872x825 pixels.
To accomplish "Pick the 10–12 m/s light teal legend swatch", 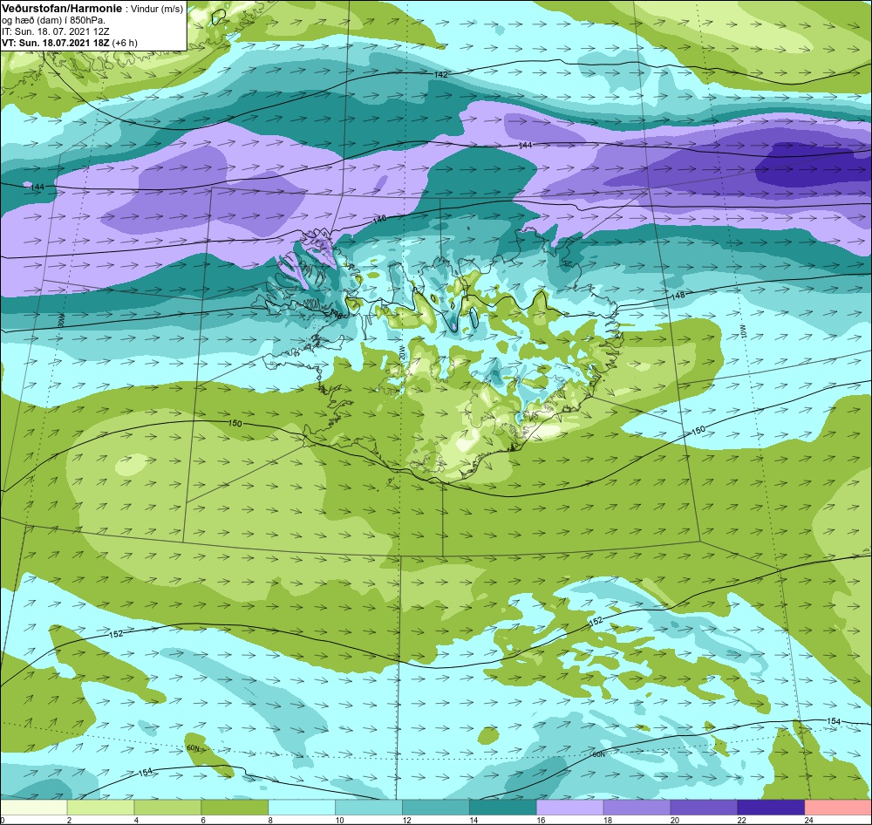I will point(369,807).
